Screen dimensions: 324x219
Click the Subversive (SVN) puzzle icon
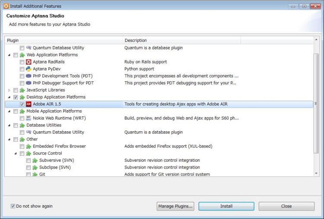pos(35,160)
